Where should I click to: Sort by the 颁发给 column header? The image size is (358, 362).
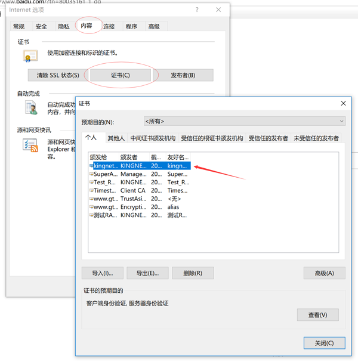104,157
